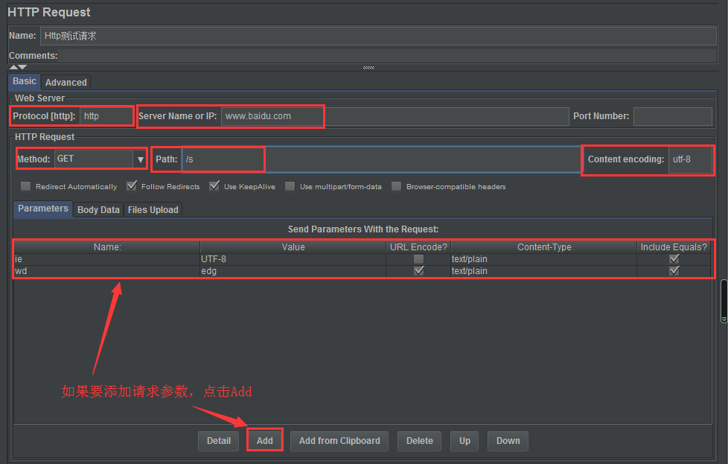Open the Body Data tab
This screenshot has width=728, height=464.
pyautogui.click(x=98, y=209)
